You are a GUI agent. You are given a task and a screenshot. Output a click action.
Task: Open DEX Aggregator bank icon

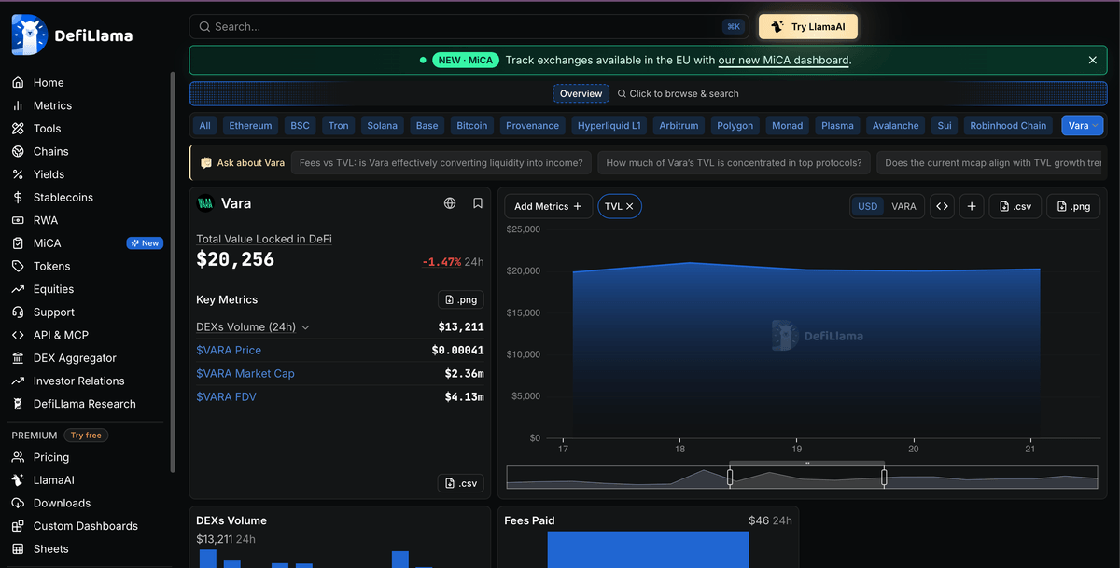click(x=18, y=358)
